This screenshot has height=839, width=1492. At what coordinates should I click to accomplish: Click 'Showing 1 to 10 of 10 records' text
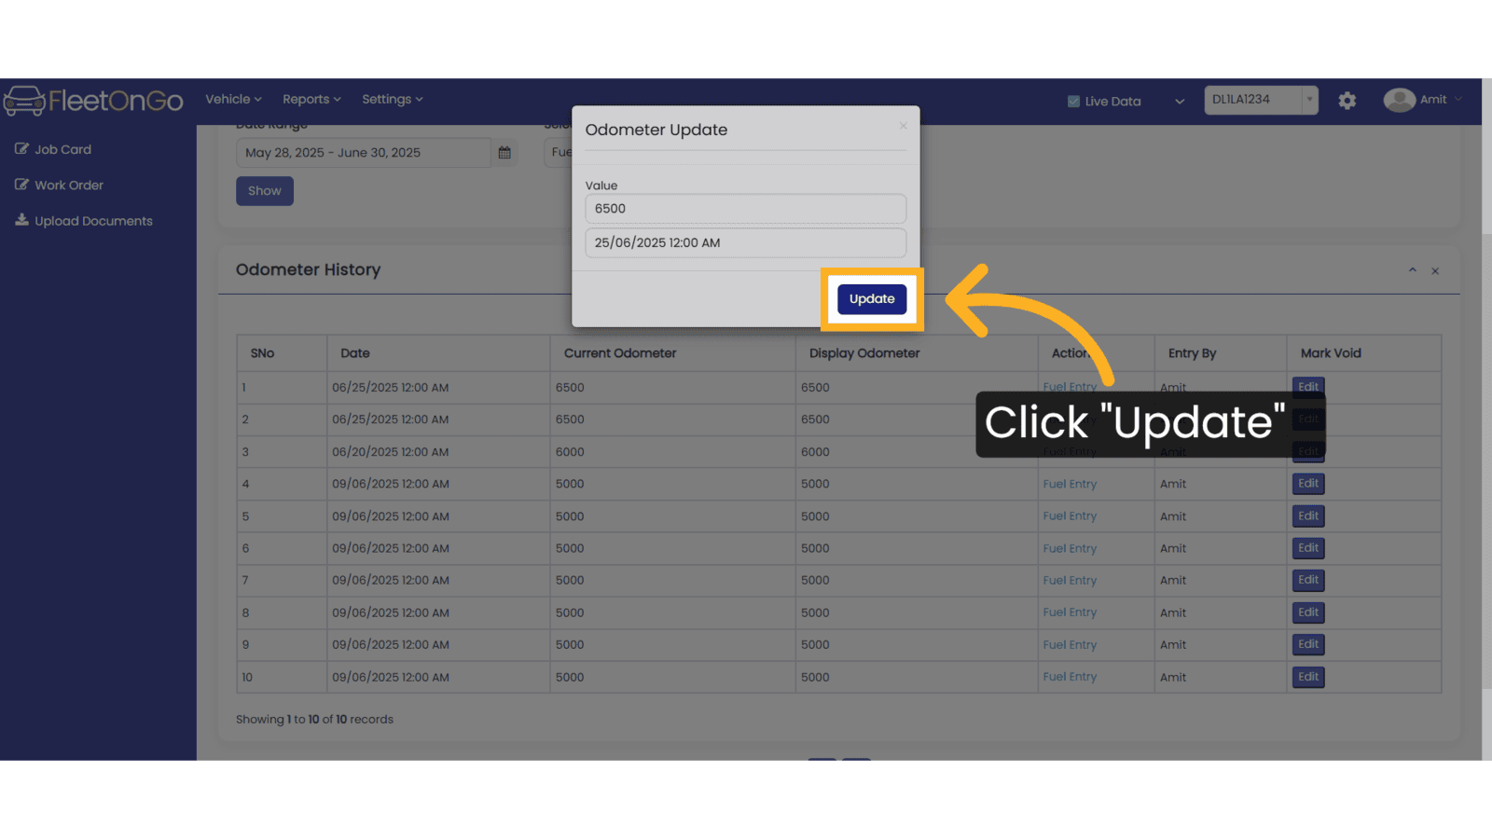314,720
